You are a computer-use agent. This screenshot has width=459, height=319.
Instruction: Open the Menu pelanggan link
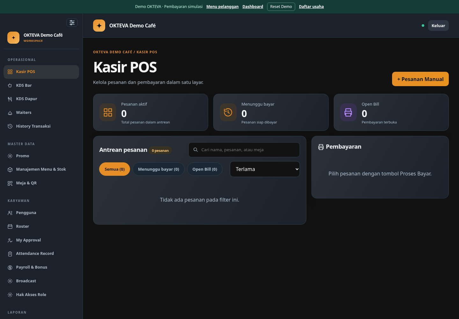tap(222, 7)
